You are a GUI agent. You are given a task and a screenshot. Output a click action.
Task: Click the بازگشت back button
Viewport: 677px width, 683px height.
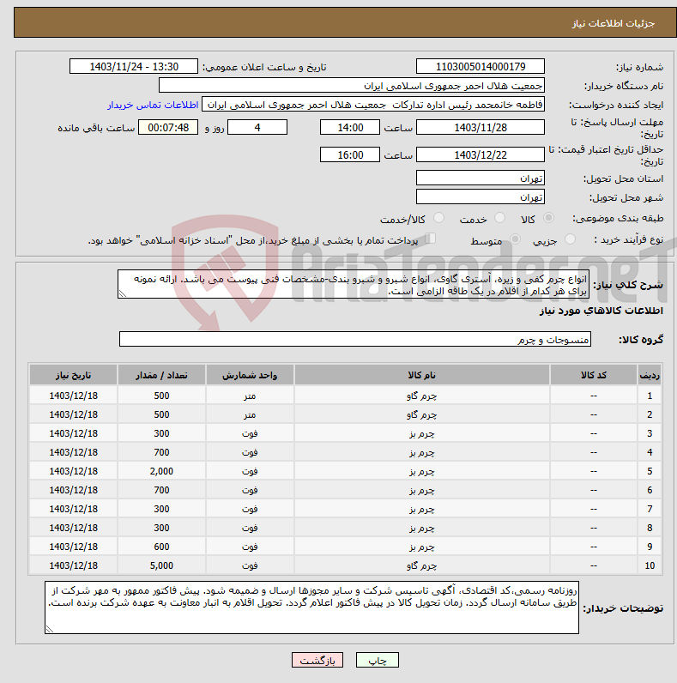point(317,660)
